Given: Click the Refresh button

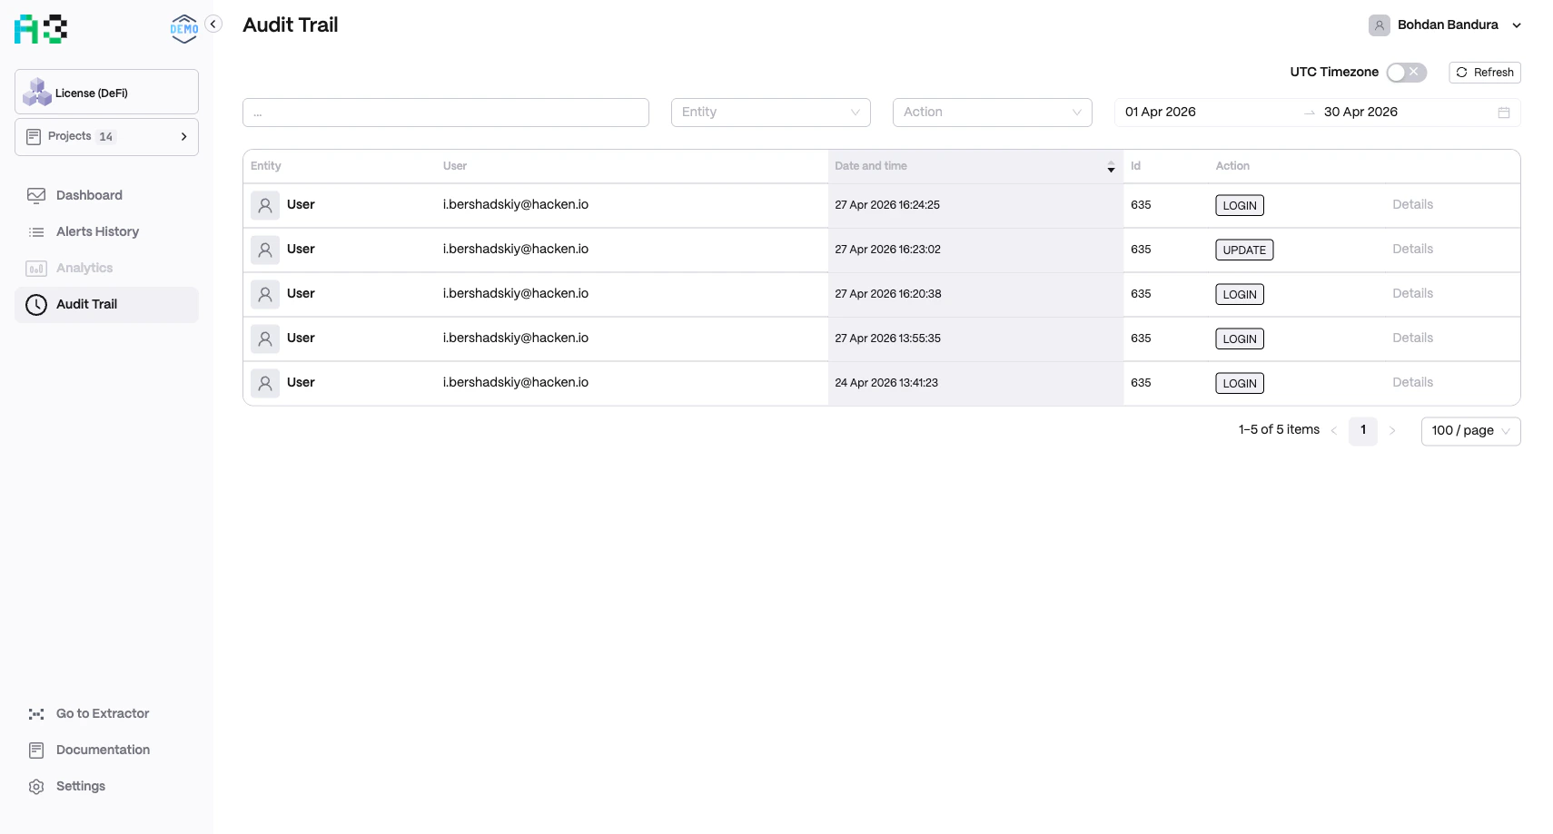Looking at the screenshot, I should click(1484, 73).
